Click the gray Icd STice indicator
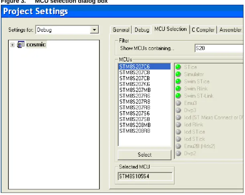This screenshot has height=195, width=245. click(x=178, y=132)
